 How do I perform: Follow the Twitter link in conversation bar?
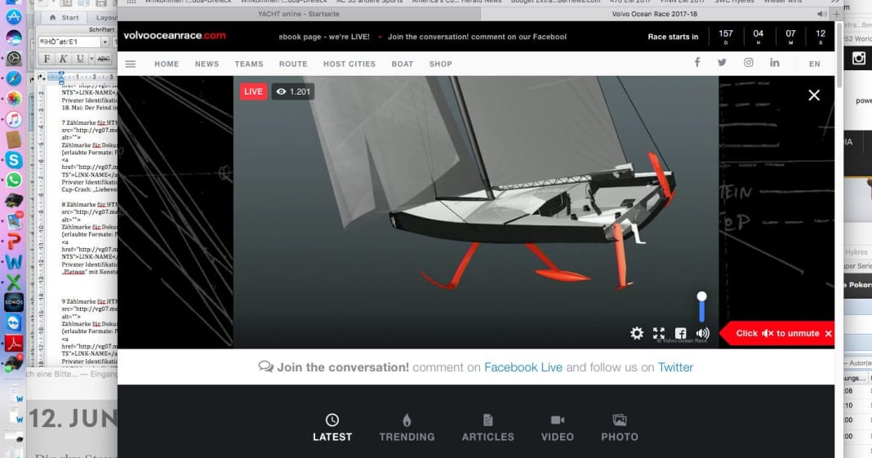pyautogui.click(x=675, y=367)
